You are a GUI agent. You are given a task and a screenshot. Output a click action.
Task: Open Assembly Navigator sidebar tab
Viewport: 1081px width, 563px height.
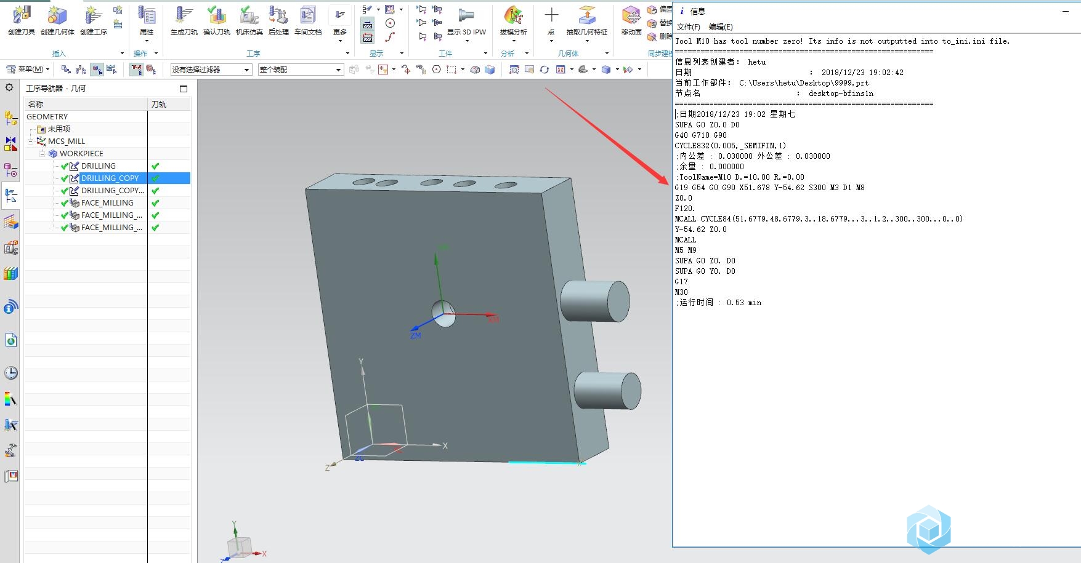[10, 118]
